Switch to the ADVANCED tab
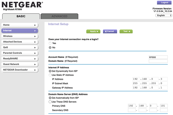The image size is (173, 115). click(x=59, y=16)
